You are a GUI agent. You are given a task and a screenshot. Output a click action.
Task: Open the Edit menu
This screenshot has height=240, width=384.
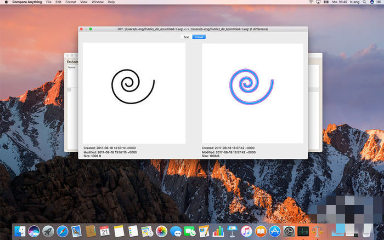(58, 2)
